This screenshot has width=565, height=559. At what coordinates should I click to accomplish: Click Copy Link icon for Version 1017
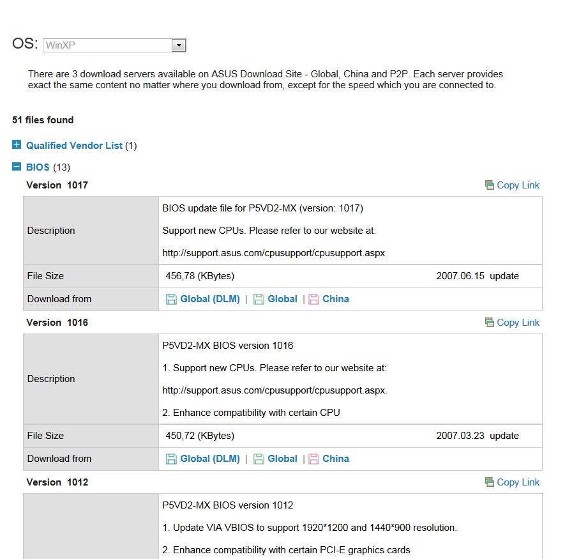(x=489, y=185)
